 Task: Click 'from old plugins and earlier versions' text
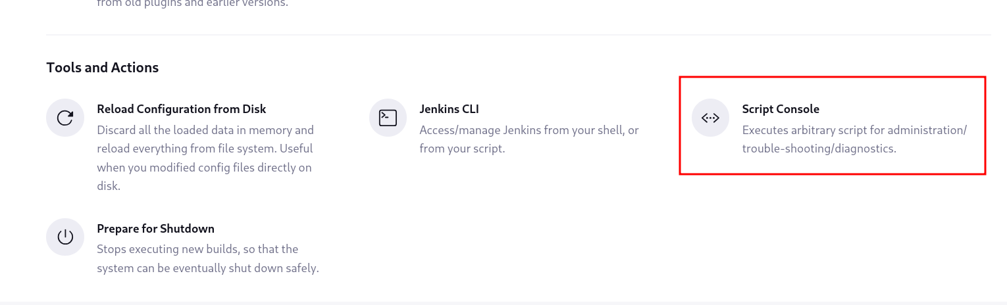(192, 4)
